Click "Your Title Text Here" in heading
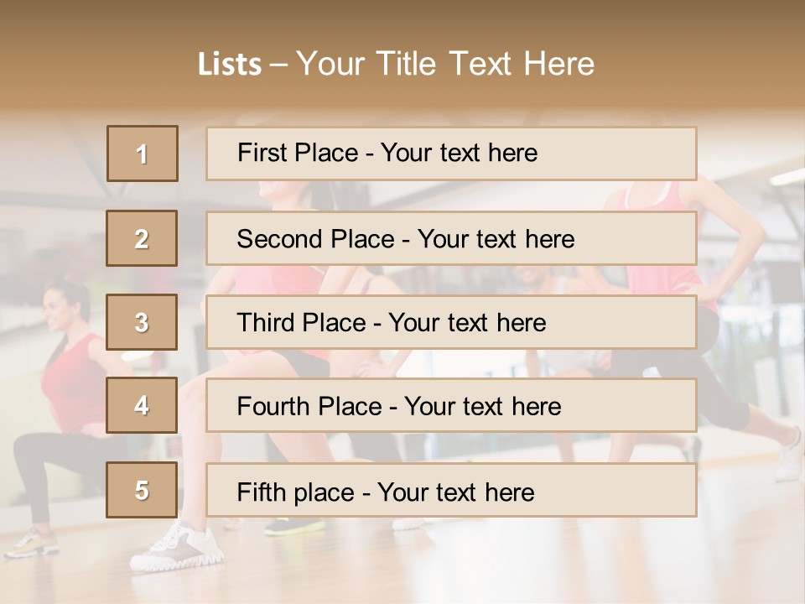Viewport: 805px width, 604px height. [x=445, y=64]
